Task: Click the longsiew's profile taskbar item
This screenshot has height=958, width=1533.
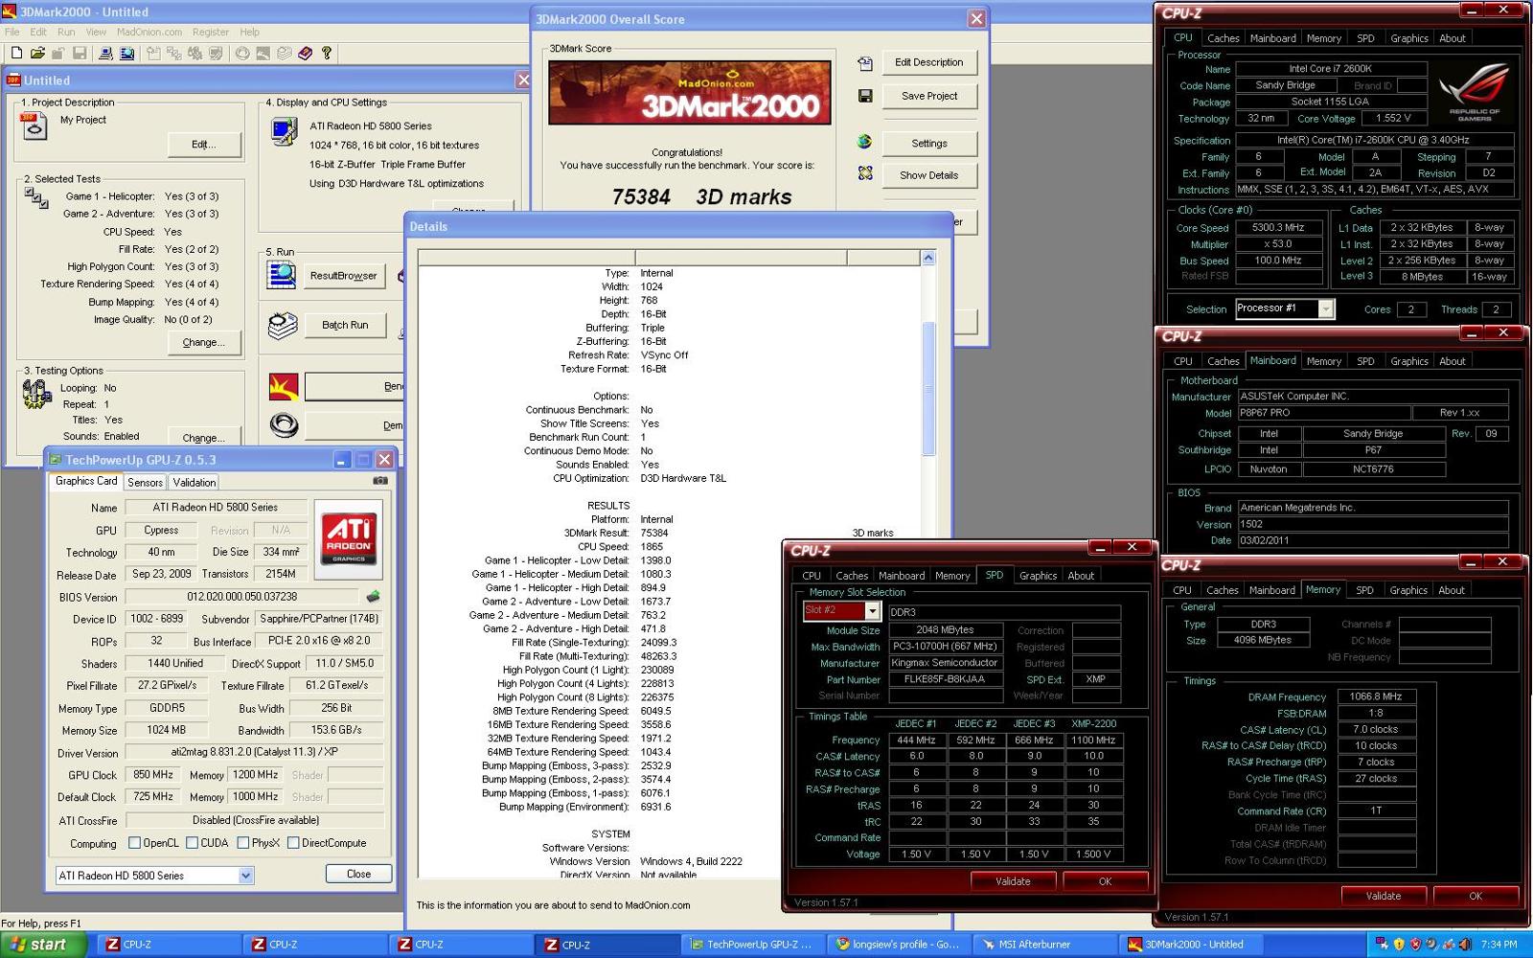Action: pos(901,945)
